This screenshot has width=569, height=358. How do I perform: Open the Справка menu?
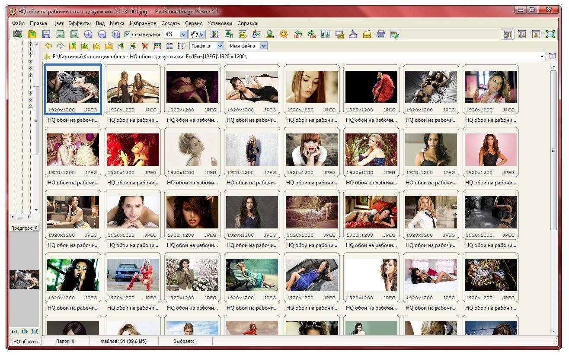point(247,23)
